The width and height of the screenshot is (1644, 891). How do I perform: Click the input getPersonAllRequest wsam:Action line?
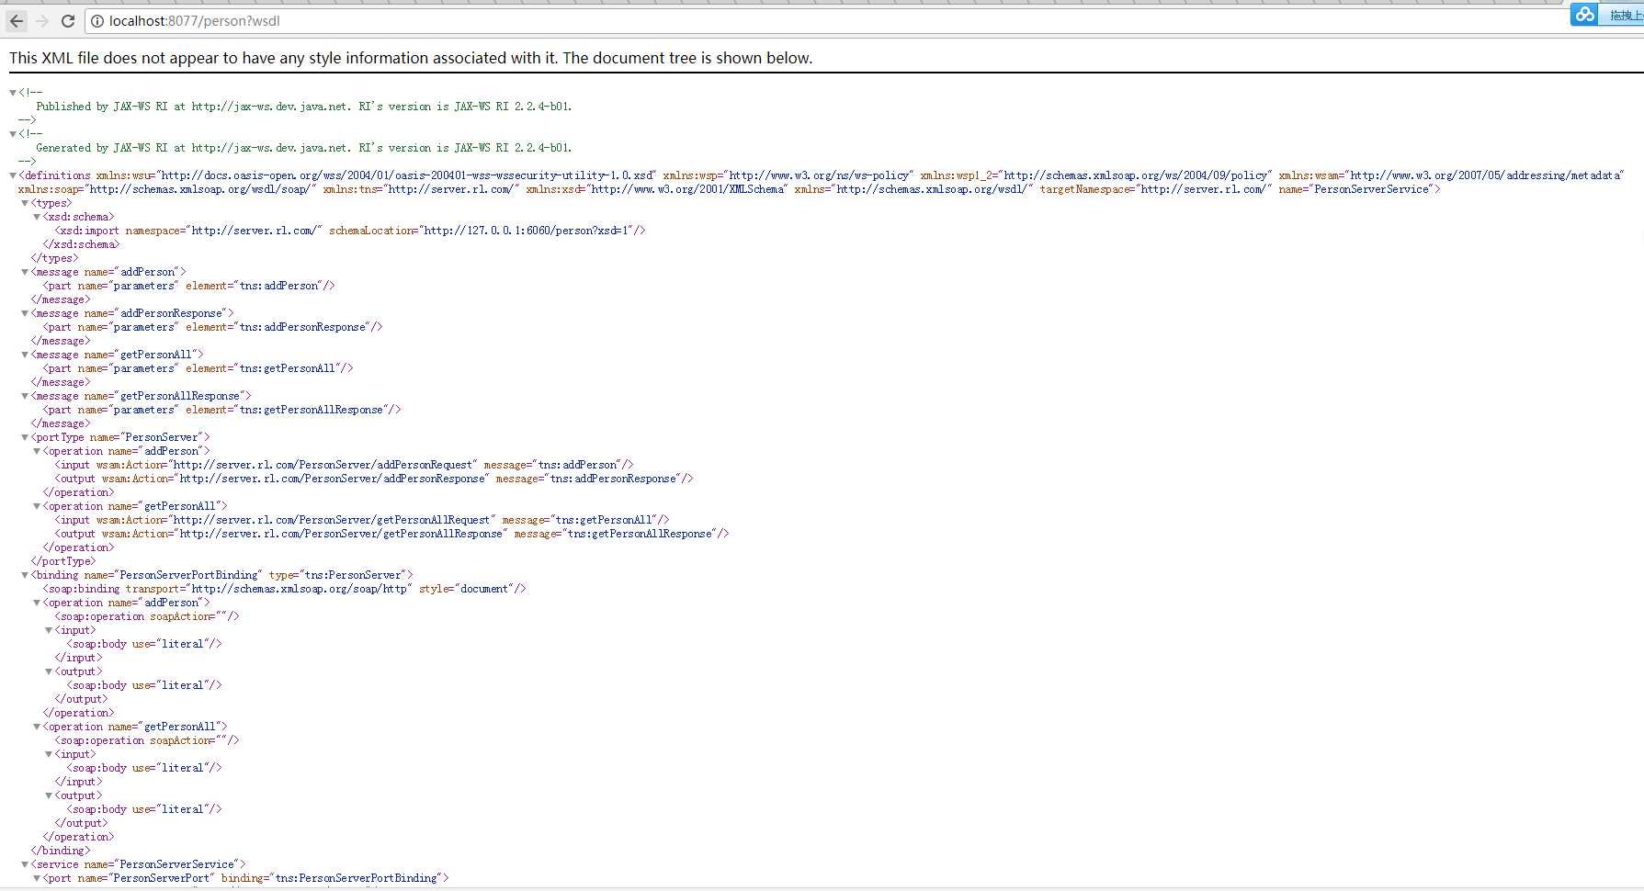click(362, 520)
